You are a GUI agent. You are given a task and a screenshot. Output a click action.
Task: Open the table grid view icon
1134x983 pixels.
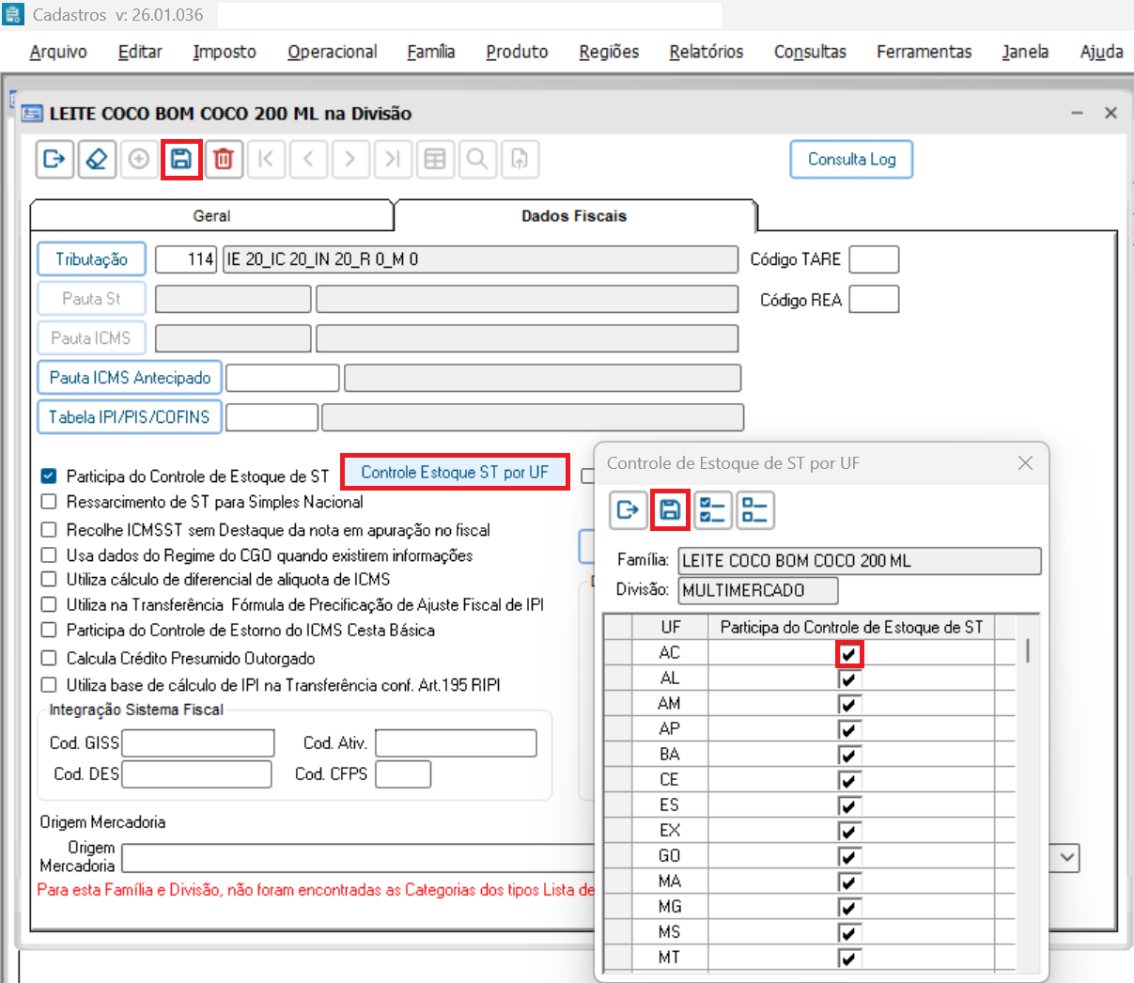[435, 159]
